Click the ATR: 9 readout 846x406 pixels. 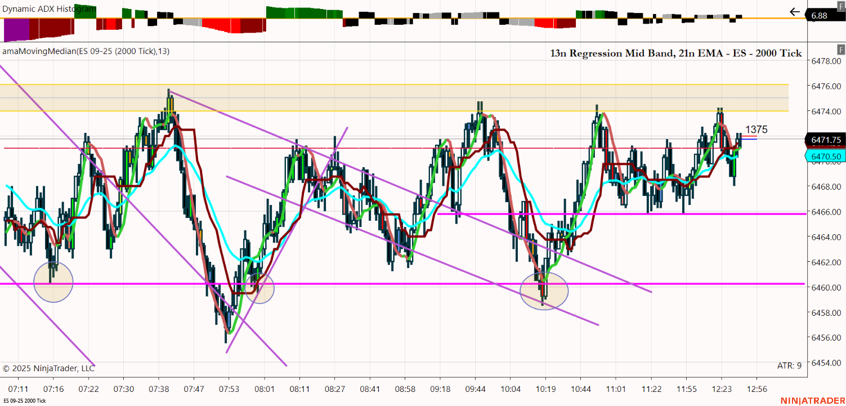[x=789, y=365]
